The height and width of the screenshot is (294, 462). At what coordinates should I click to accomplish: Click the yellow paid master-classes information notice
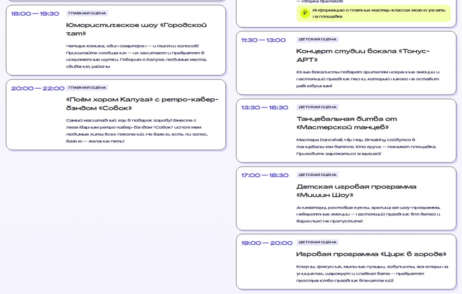click(x=374, y=13)
